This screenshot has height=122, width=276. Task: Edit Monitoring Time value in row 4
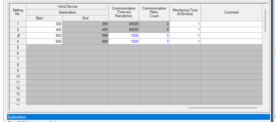click(185, 41)
